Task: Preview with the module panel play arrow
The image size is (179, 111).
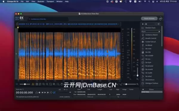Action: [143, 24]
